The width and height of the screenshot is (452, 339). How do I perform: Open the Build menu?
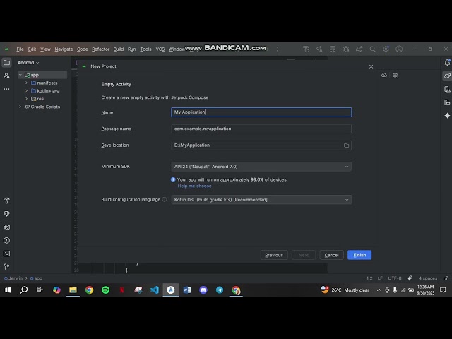pyautogui.click(x=119, y=49)
